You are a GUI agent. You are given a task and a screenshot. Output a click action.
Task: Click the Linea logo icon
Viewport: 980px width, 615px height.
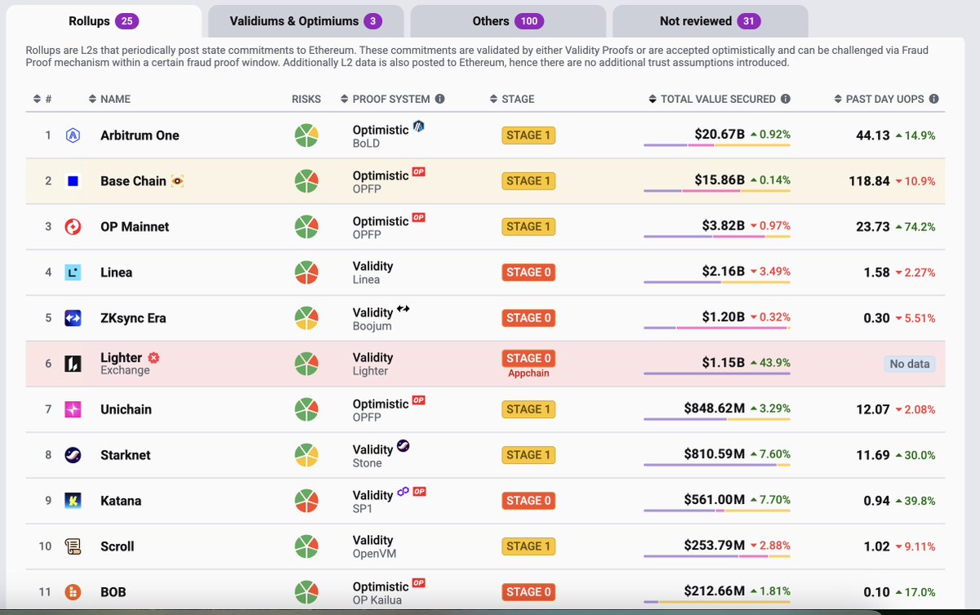pos(73,273)
